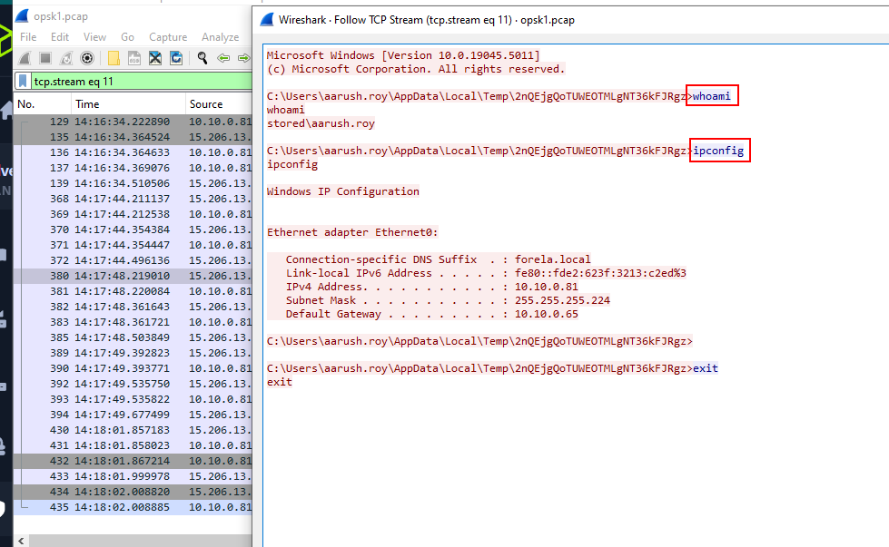The height and width of the screenshot is (547, 889).
Task: Select packet 368 at 14:17:44.211137
Action: pyautogui.click(x=133, y=199)
